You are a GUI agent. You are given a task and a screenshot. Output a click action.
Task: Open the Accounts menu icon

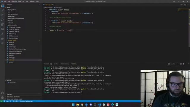pos(2,93)
